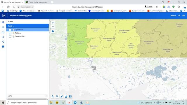This screenshot has height=105, width=187.
Task: Switch to the Схема ЛЭП browser tab
Action: tap(37, 2)
